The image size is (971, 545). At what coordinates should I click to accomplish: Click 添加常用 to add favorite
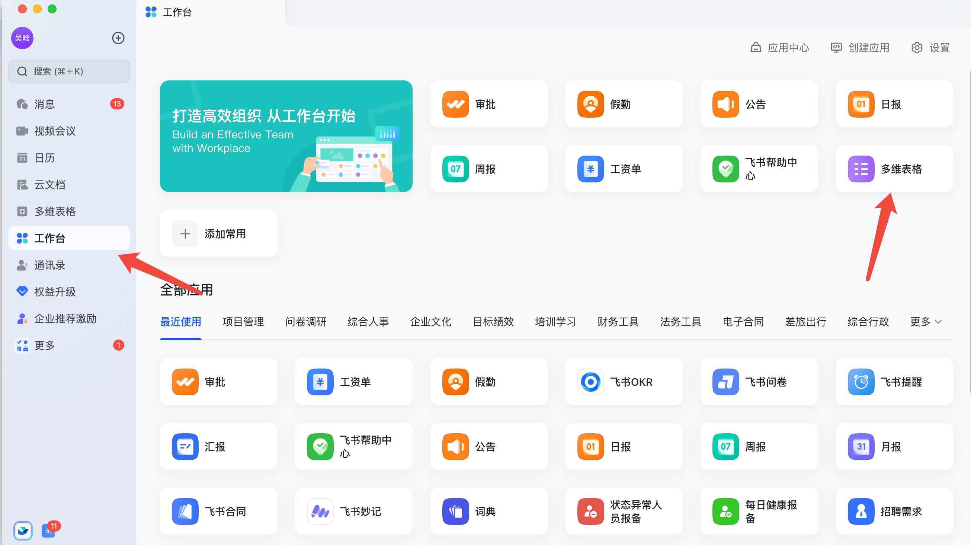click(x=218, y=234)
